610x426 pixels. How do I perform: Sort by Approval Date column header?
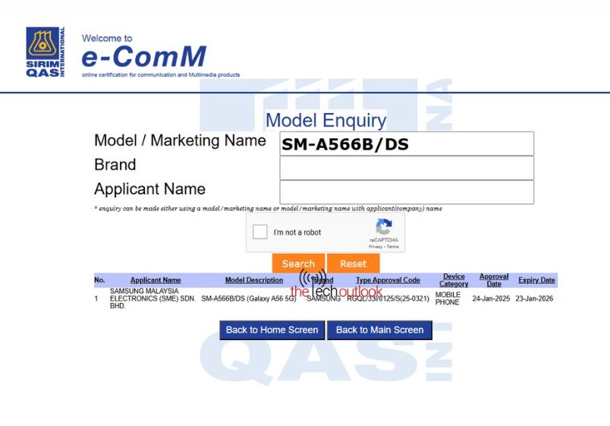coord(494,280)
